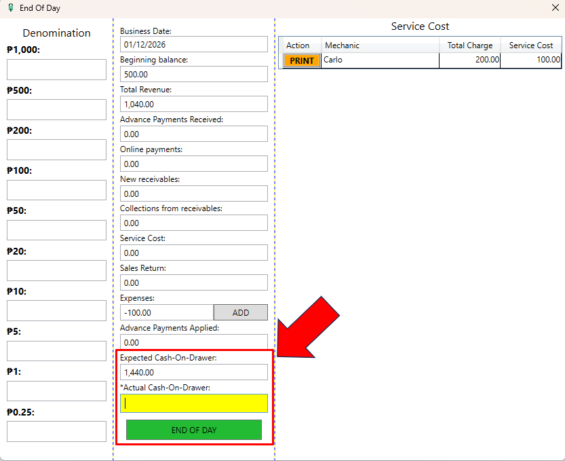Select the Beginning balance field
Viewport: 565px width, 461px height.
[x=193, y=74]
